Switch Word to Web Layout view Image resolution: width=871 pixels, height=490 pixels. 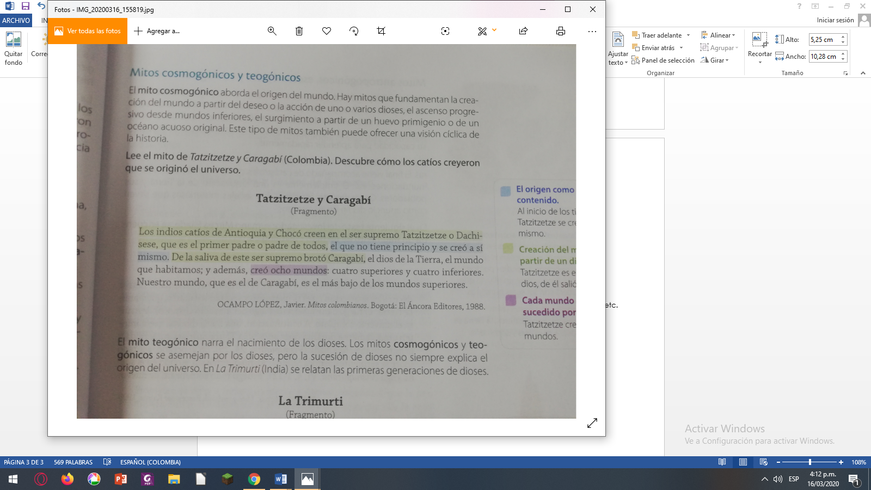point(763,462)
